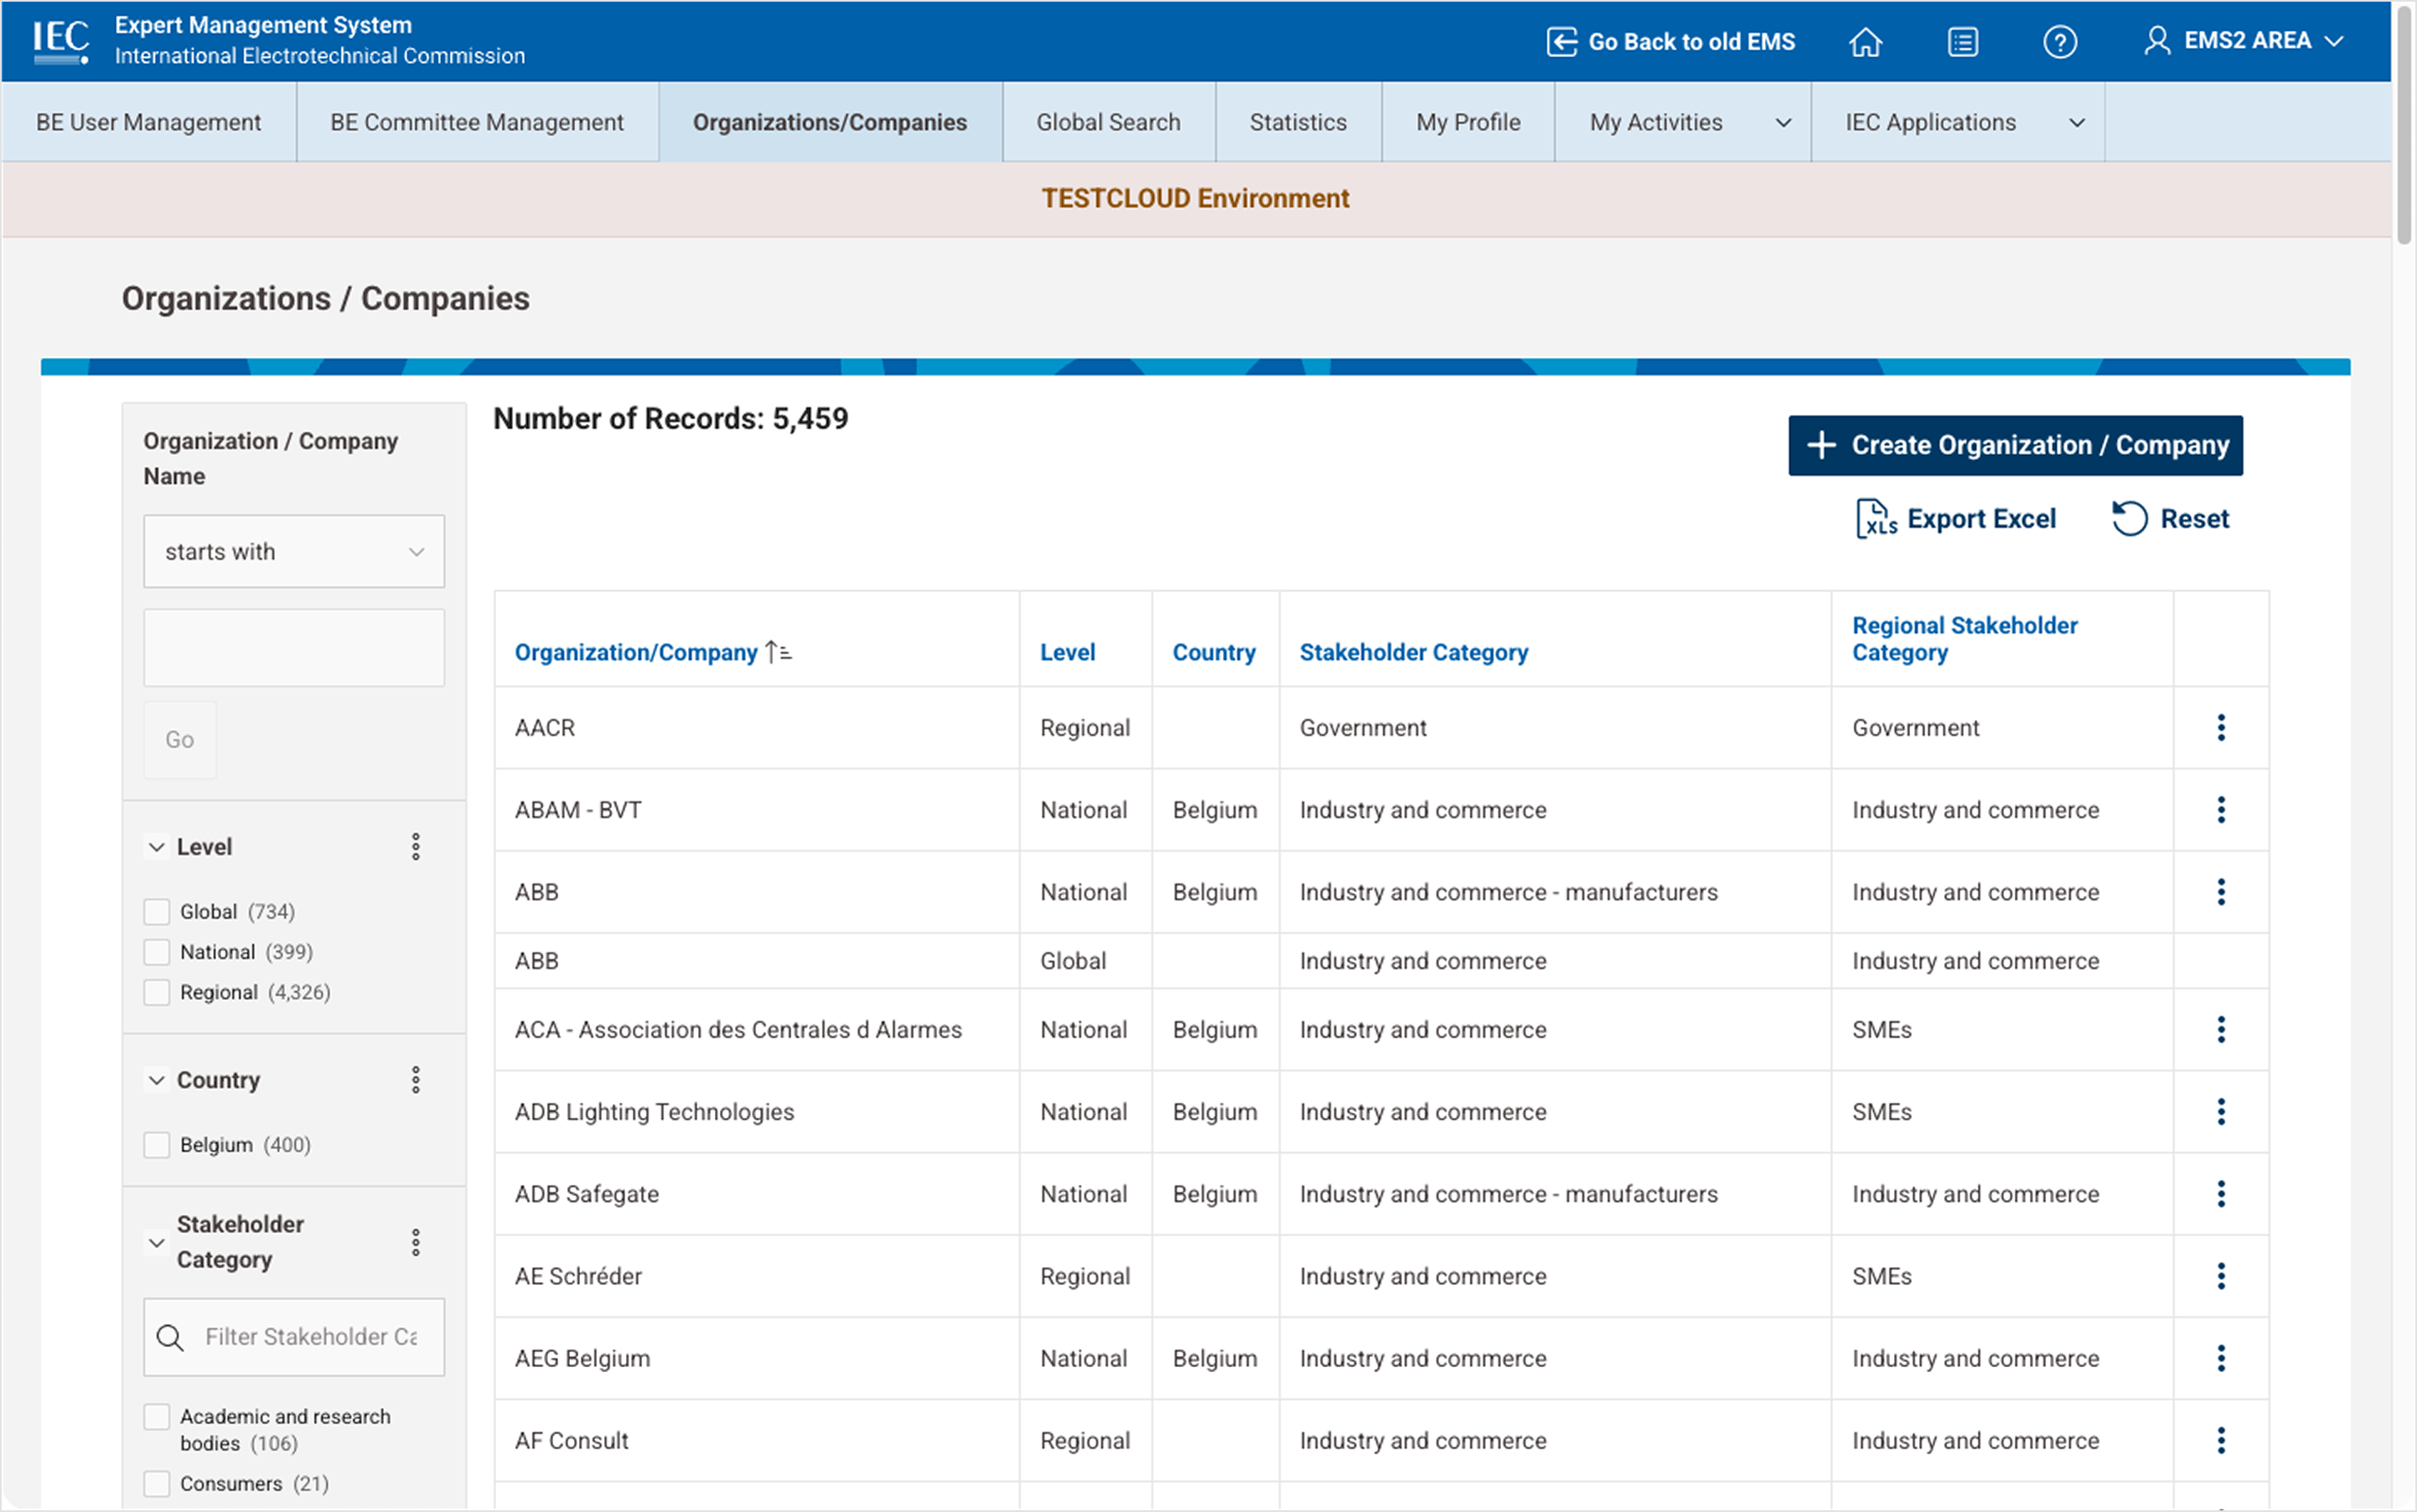Enable the Belgium (400) country checkbox
This screenshot has width=2417, height=1512.
pyautogui.click(x=156, y=1145)
